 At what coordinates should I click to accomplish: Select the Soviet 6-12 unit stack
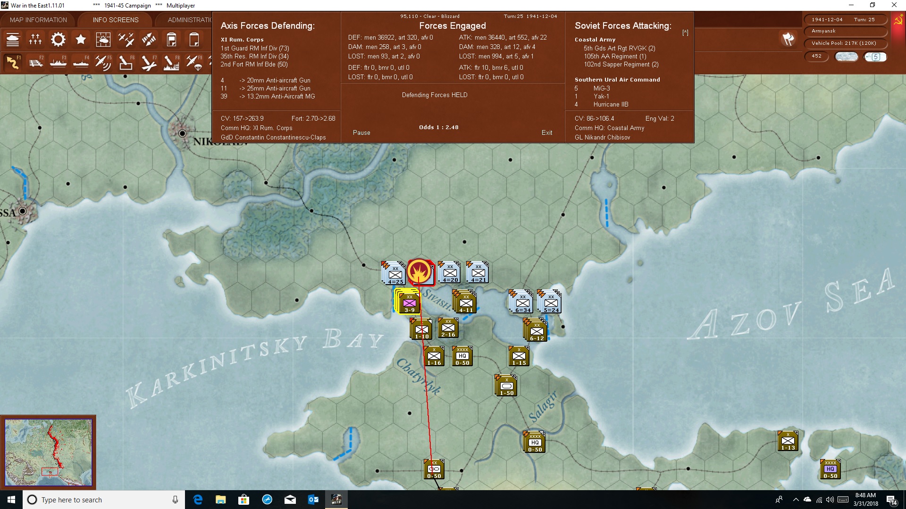pyautogui.click(x=537, y=331)
